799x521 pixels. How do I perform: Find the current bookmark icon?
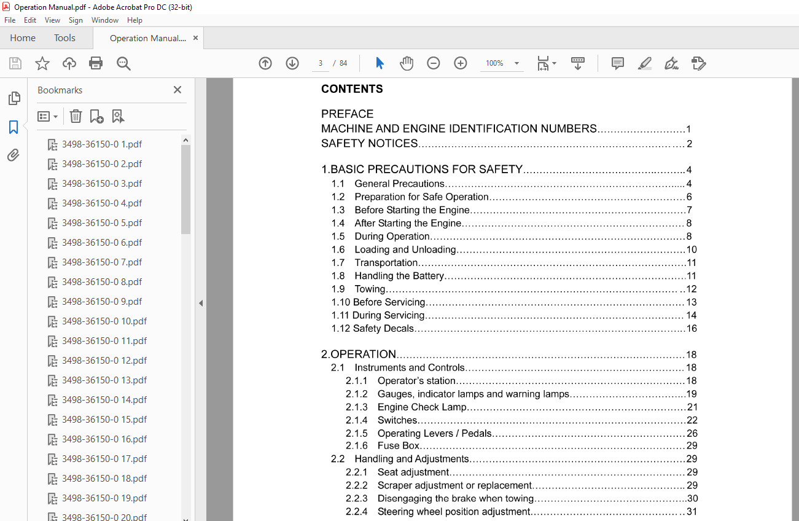[x=118, y=116]
